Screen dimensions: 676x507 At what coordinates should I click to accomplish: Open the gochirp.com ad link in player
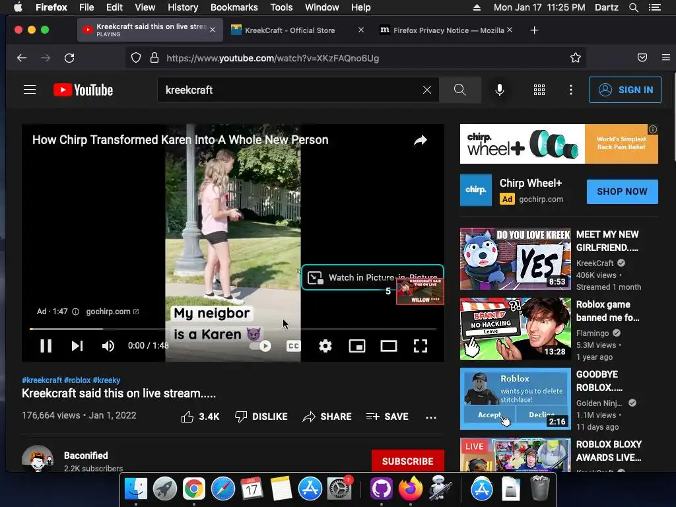112,312
